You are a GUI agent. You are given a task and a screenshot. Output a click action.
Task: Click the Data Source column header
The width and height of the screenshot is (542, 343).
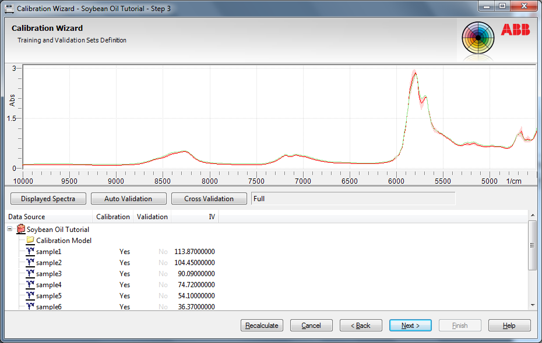pyautogui.click(x=27, y=217)
